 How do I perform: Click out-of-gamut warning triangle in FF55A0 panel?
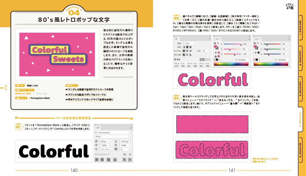(216, 56)
